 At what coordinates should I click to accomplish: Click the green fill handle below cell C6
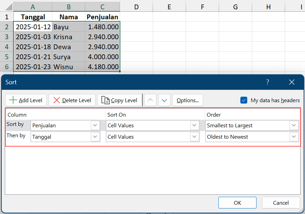coord(119,71)
